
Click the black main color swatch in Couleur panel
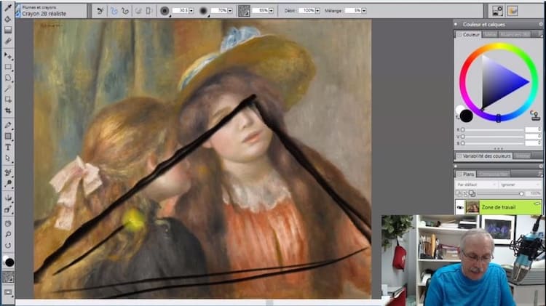[466, 116]
